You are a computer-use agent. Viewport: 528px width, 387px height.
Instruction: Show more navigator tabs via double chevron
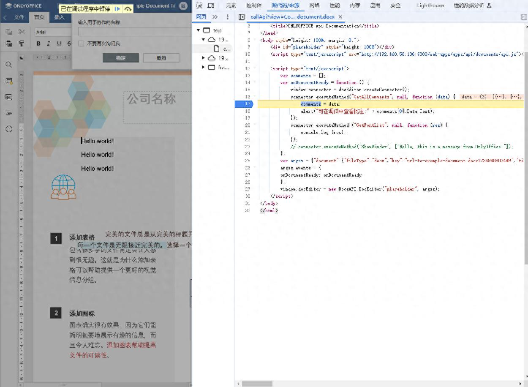pos(215,17)
